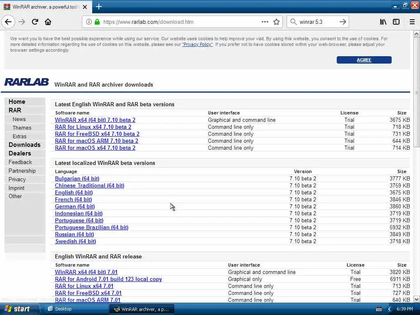Open page actions three-dots menu
The height and width of the screenshot is (315, 420).
265,22
